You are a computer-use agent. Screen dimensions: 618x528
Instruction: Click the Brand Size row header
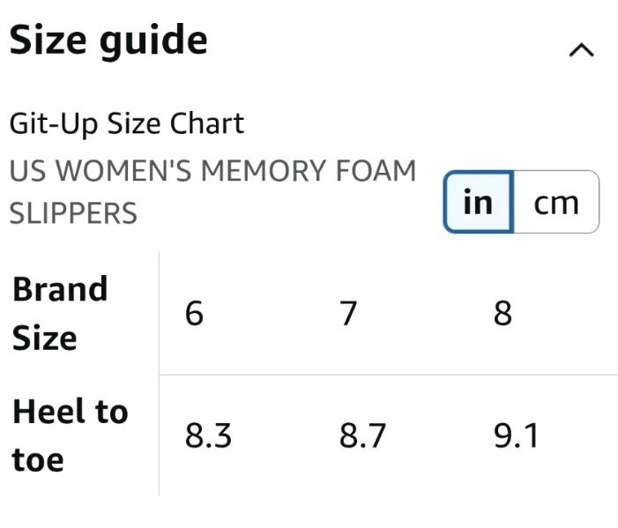[60, 313]
